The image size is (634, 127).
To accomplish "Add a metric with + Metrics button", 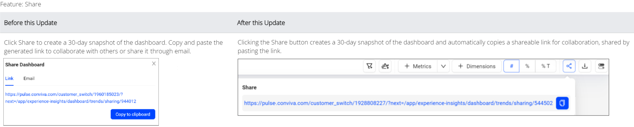I will point(418,66).
